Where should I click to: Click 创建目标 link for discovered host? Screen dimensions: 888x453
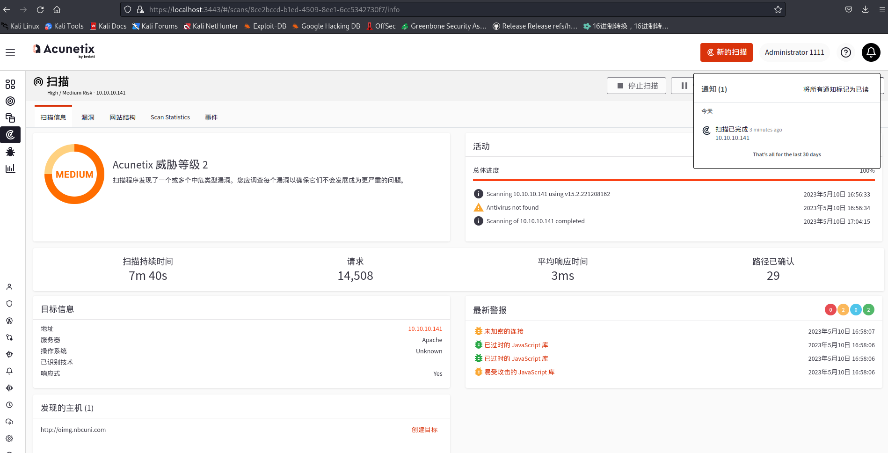[424, 430]
